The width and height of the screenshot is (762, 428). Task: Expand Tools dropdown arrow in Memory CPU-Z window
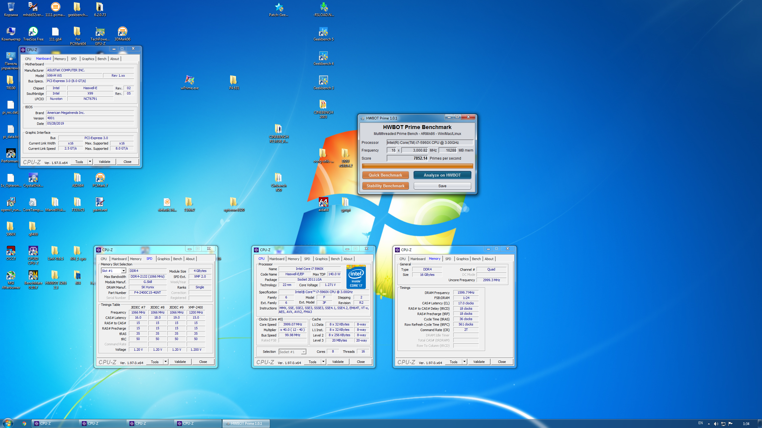[x=464, y=362]
